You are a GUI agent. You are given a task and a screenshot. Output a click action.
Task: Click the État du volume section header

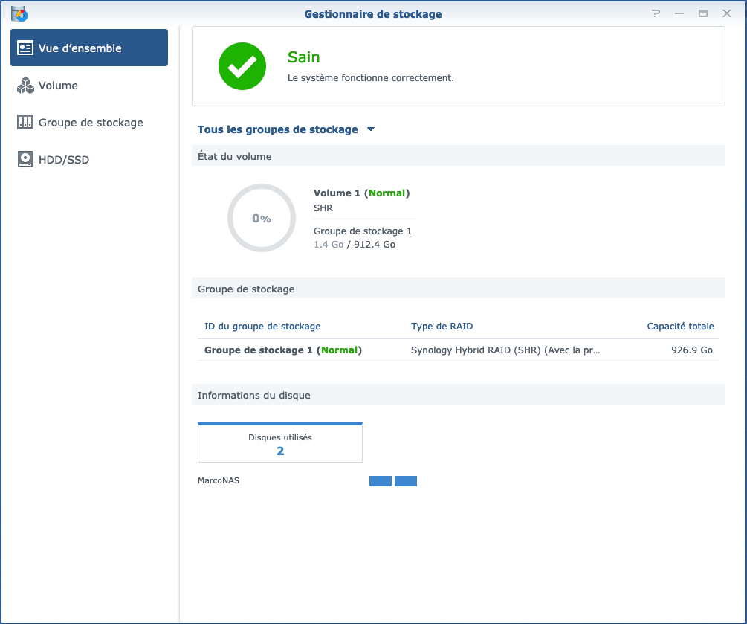459,156
